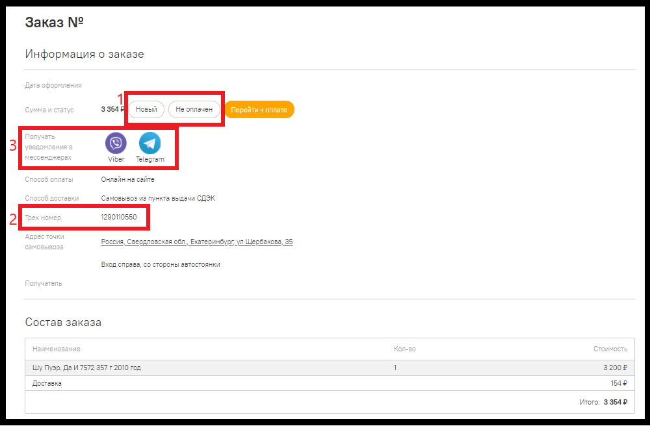650x426 pixels.
Task: Click the Кол-во column header
Action: pyautogui.click(x=404, y=349)
